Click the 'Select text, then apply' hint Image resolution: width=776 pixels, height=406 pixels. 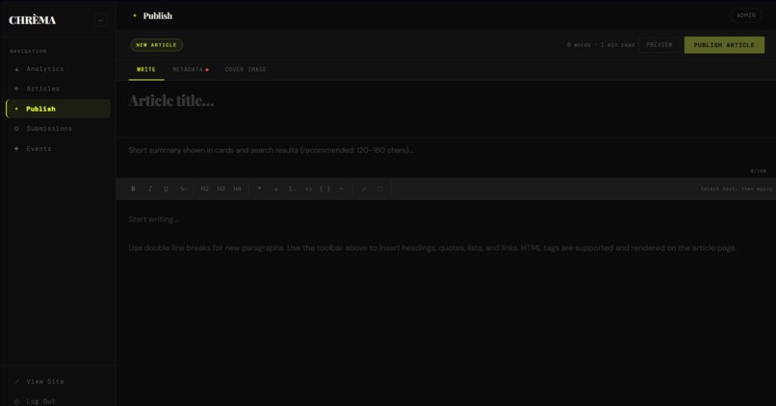(x=736, y=189)
